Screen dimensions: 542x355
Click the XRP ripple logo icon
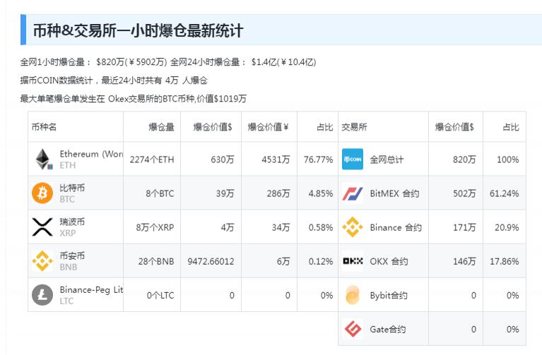[x=42, y=227]
